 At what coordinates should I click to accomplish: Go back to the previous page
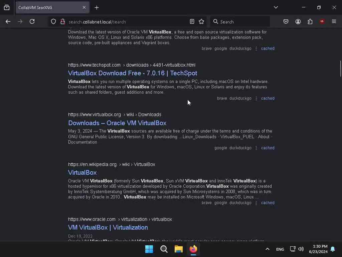click(x=8, y=22)
